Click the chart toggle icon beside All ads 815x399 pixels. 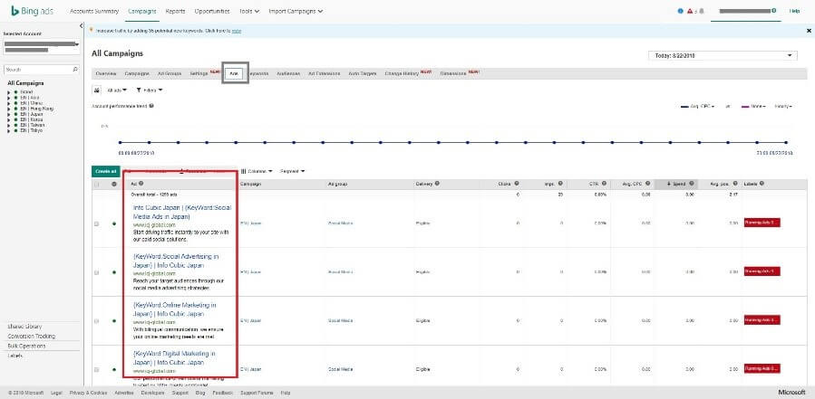pyautogui.click(x=98, y=90)
